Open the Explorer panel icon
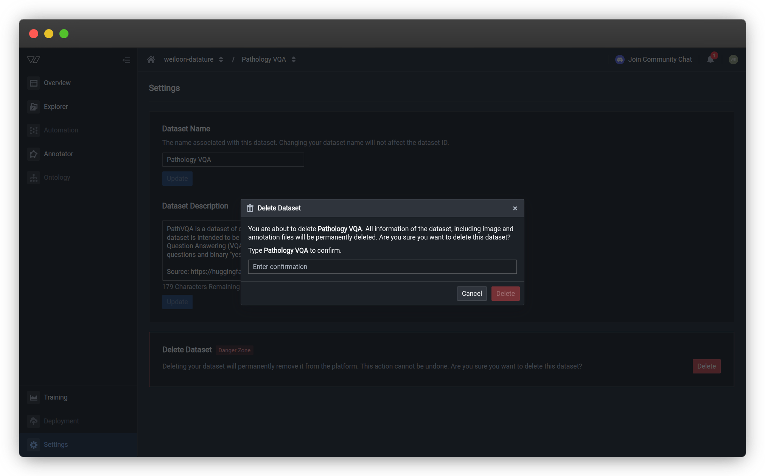The image size is (765, 476). pos(34,107)
